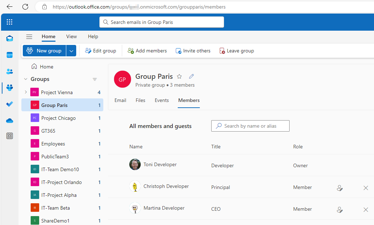
Task: Open the To Do checkmark icon
Action: pyautogui.click(x=10, y=104)
